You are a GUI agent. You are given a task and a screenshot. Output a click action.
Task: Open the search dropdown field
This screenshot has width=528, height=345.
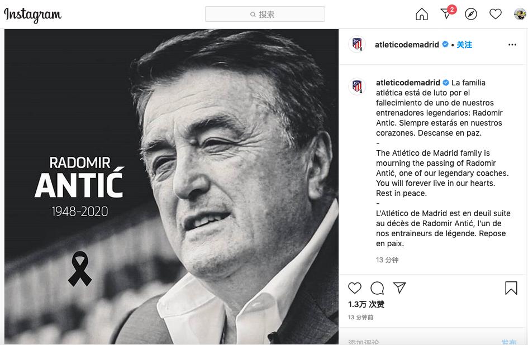click(x=265, y=13)
